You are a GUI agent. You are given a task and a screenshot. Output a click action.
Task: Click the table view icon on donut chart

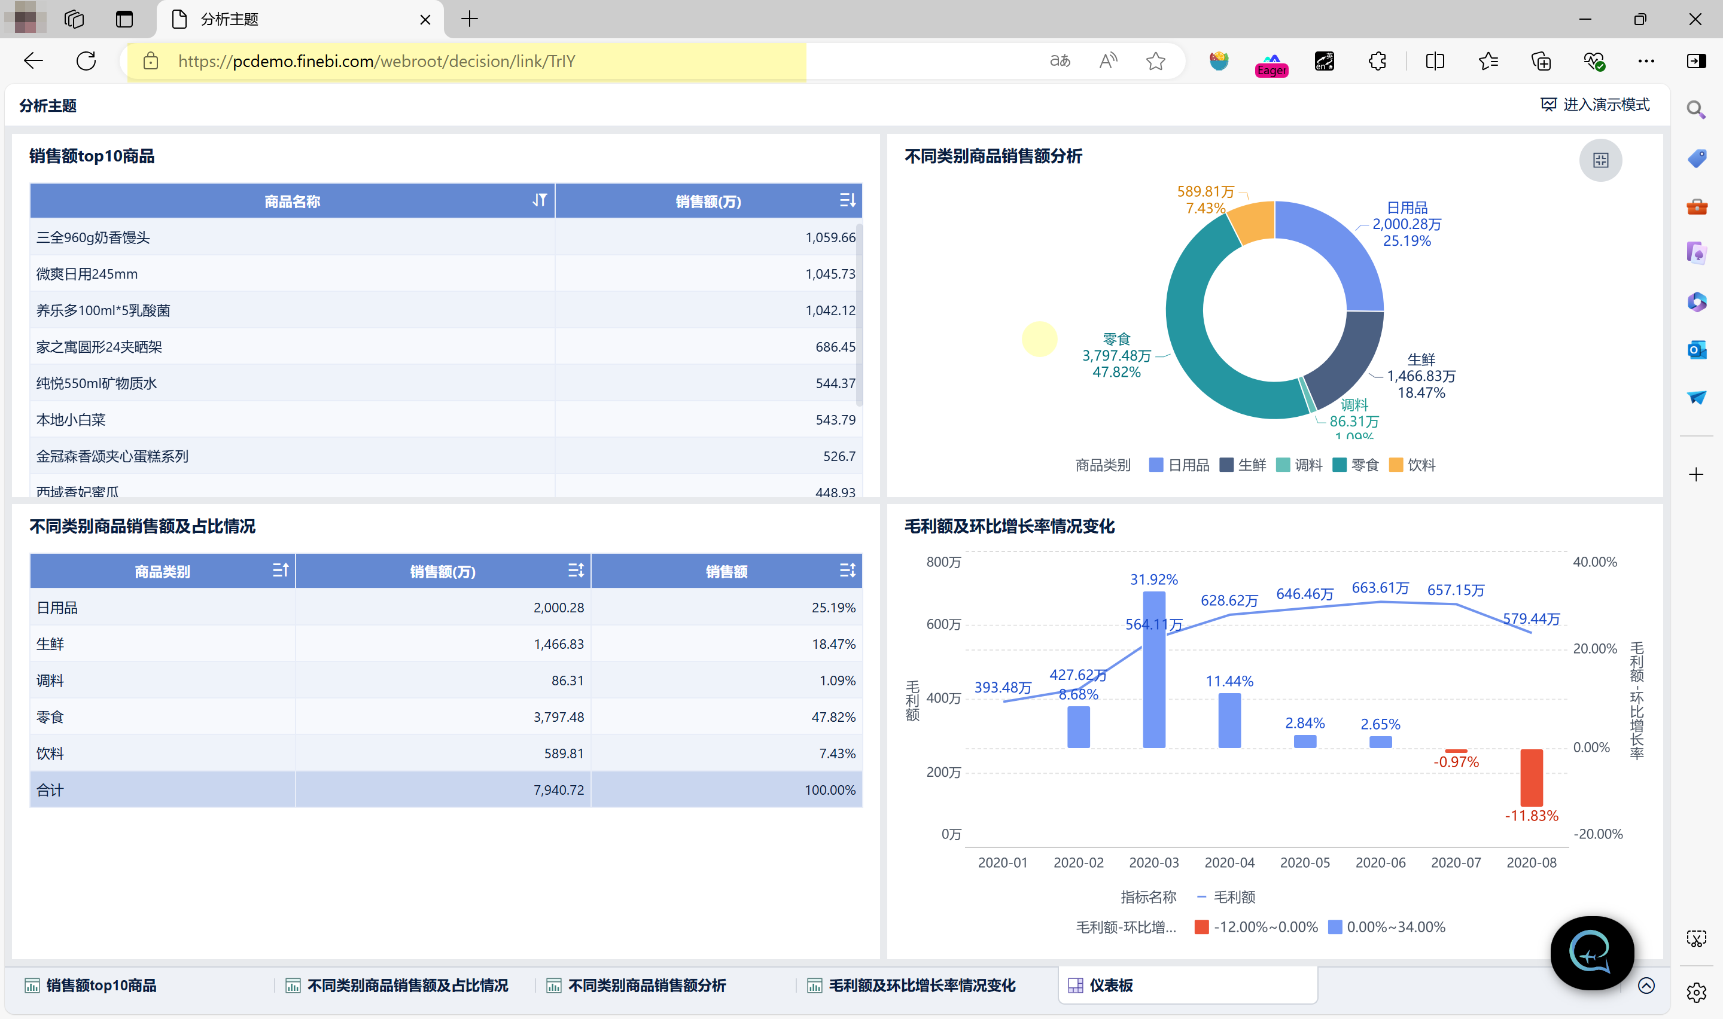click(x=1600, y=161)
